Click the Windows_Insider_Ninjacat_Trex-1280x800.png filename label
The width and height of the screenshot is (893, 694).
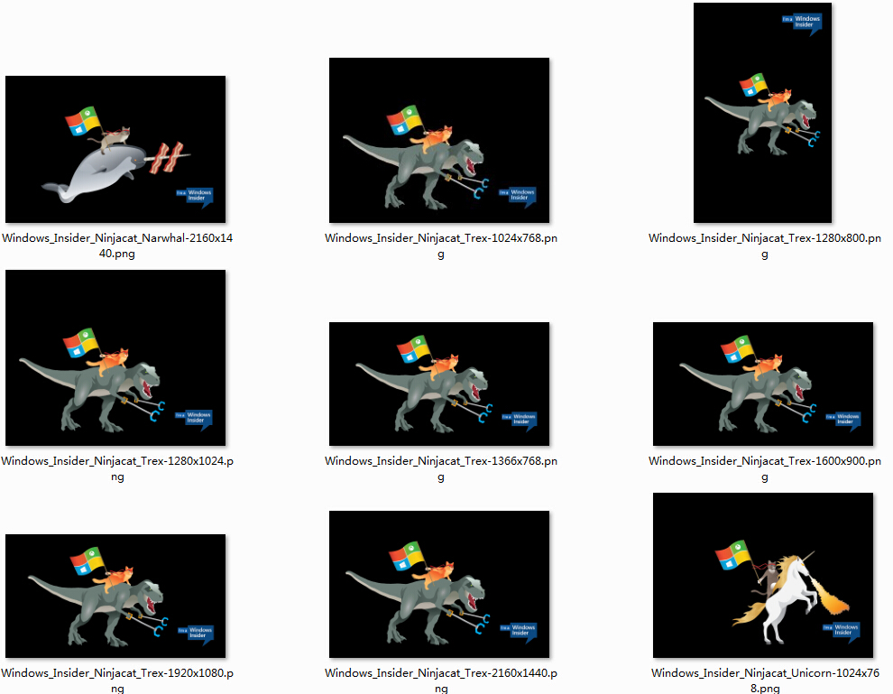764,246
